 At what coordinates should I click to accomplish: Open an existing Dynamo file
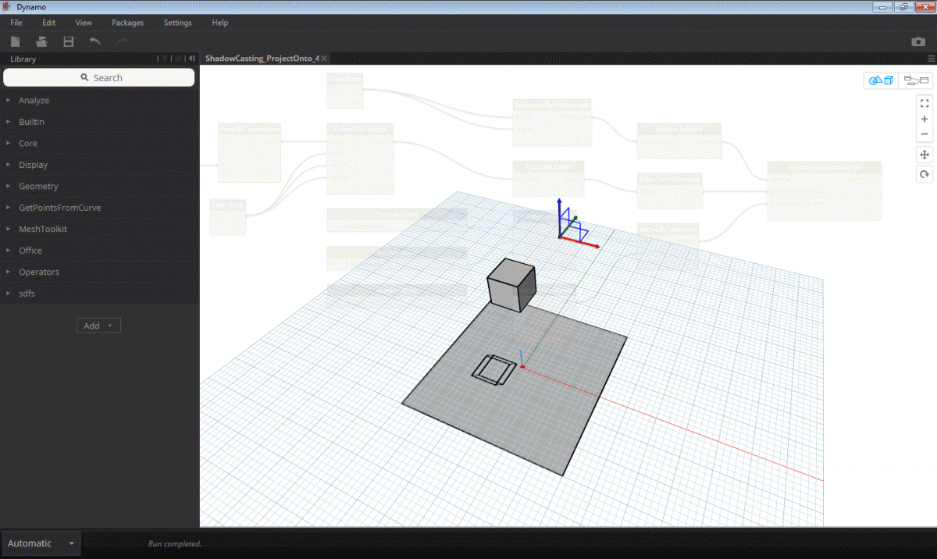point(41,41)
